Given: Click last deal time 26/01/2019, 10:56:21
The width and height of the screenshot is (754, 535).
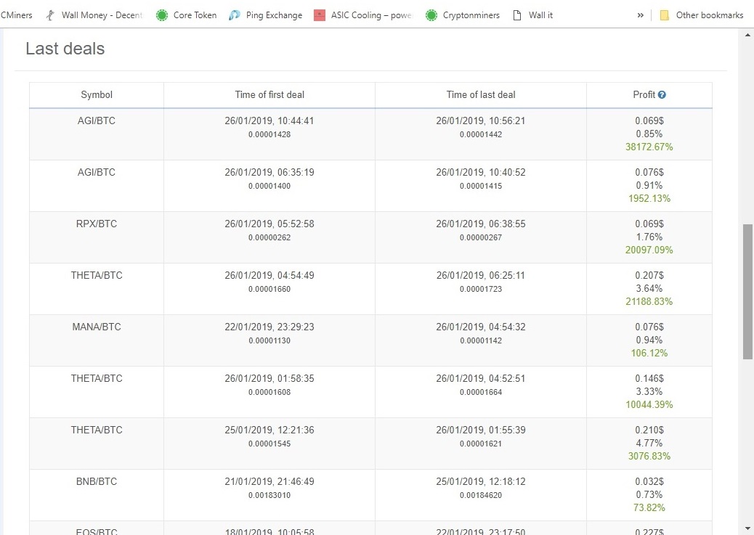Looking at the screenshot, I should pos(481,121).
